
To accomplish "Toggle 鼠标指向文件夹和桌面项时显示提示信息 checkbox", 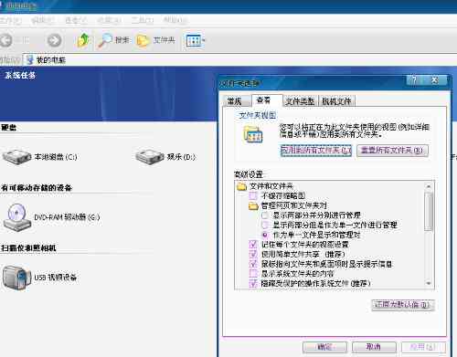I will click(x=253, y=264).
